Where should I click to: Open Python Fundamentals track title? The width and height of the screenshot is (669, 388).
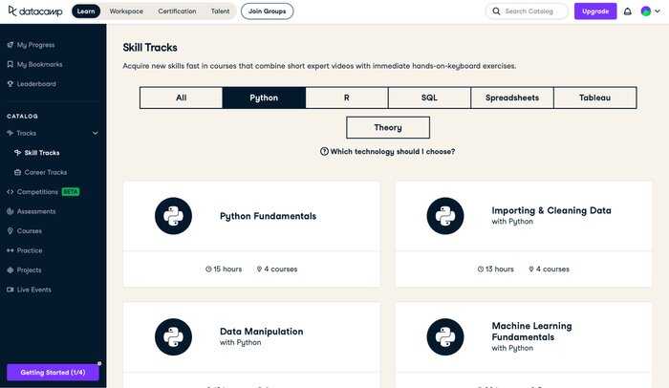(268, 216)
